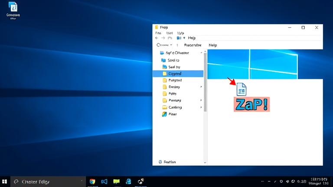Open the first menu in the menu bar
This screenshot has height=187, width=333.
click(x=158, y=33)
